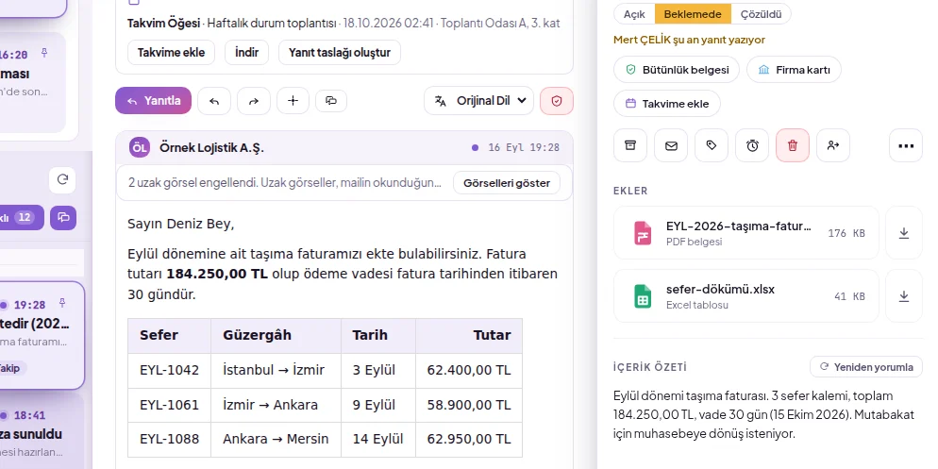Click Yanıt taslağı oluştur
The width and height of the screenshot is (938, 469).
coord(339,52)
